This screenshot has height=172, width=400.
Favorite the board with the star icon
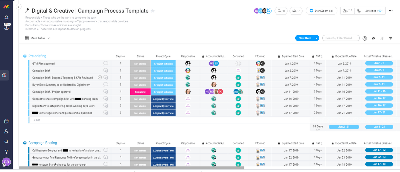click(153, 11)
